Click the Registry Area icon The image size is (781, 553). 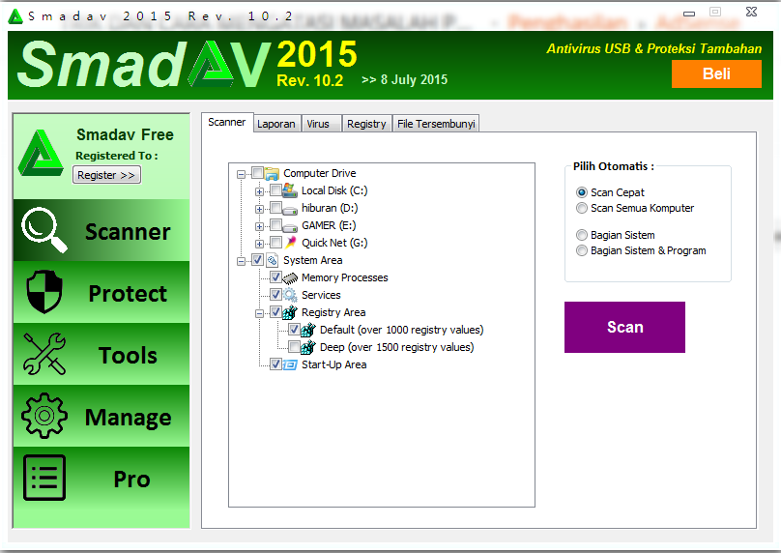[x=290, y=312]
